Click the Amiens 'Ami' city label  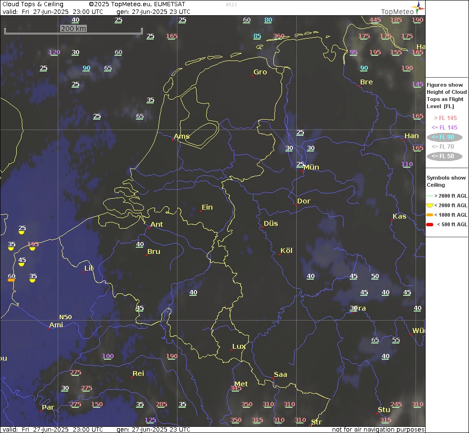tap(56, 325)
